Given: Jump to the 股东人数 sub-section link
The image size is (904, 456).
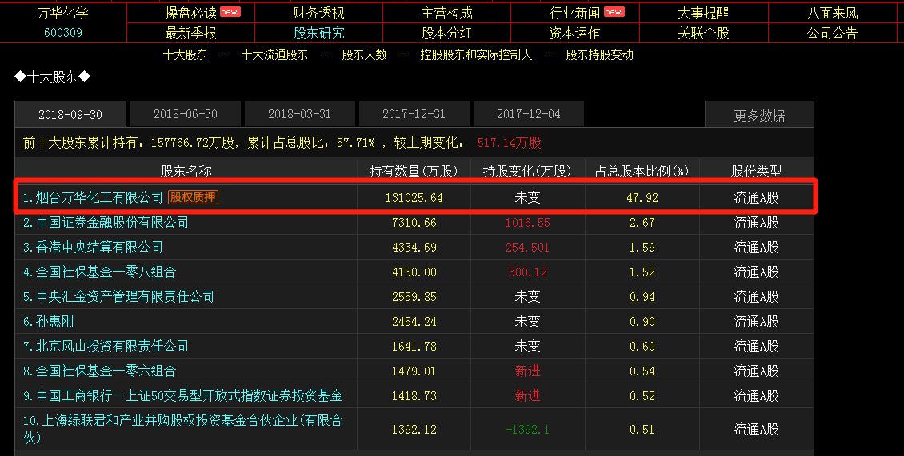Looking at the screenshot, I should 364,54.
